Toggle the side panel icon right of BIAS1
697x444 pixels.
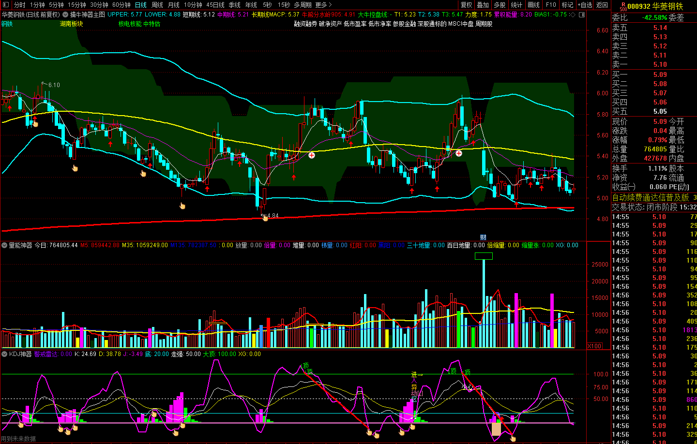click(582, 15)
